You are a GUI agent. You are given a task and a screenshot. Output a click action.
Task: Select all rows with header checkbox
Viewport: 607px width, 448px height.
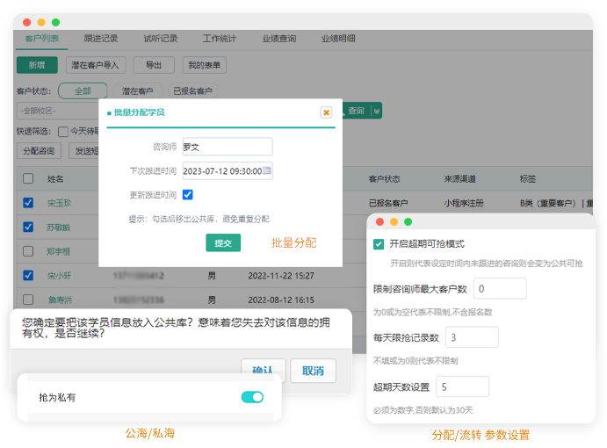[28, 179]
